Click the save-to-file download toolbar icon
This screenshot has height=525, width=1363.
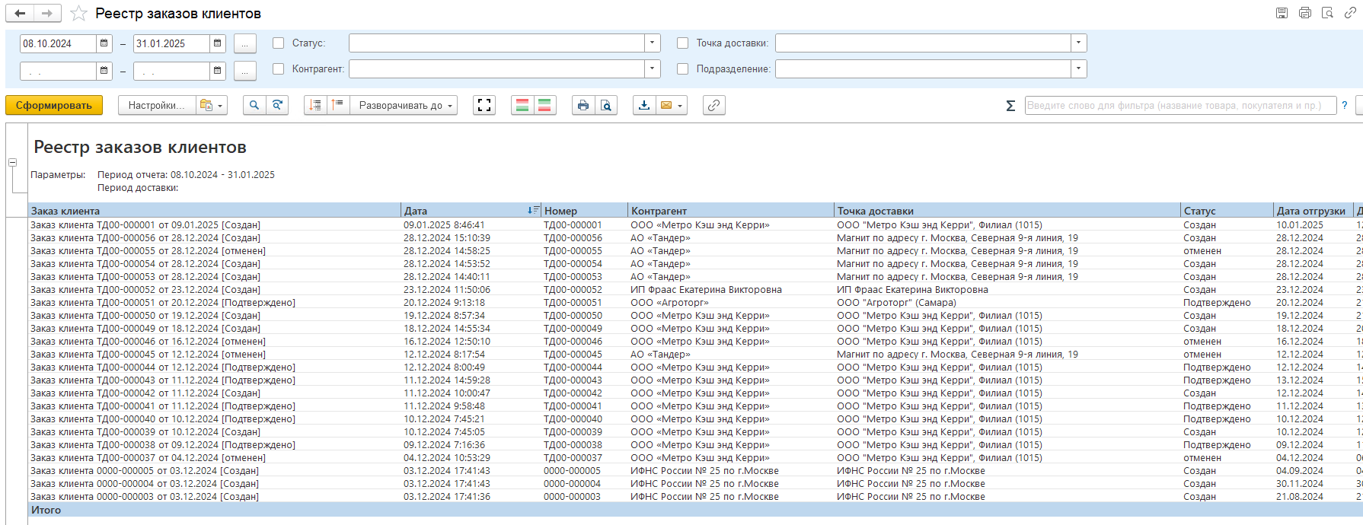(x=644, y=106)
